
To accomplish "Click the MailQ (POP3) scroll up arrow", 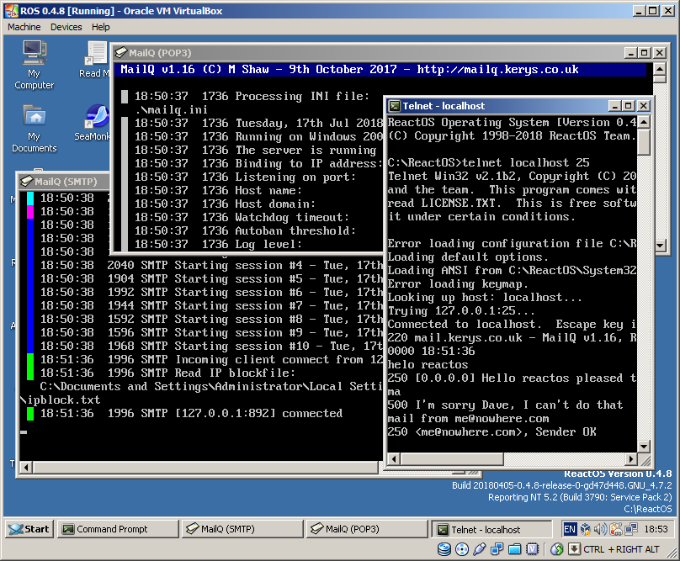I will pos(659,69).
